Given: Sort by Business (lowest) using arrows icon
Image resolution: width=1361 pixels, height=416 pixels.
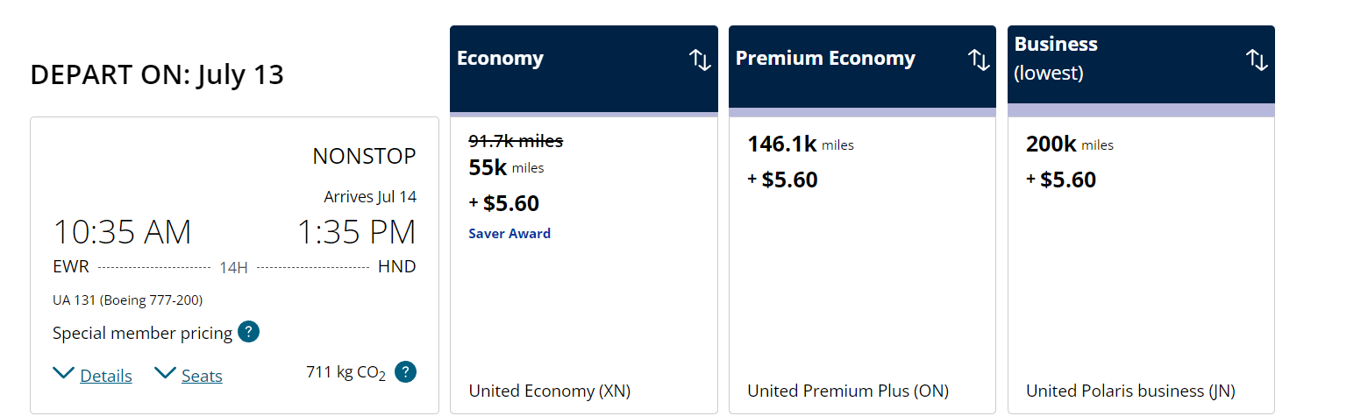Looking at the screenshot, I should (x=1257, y=60).
